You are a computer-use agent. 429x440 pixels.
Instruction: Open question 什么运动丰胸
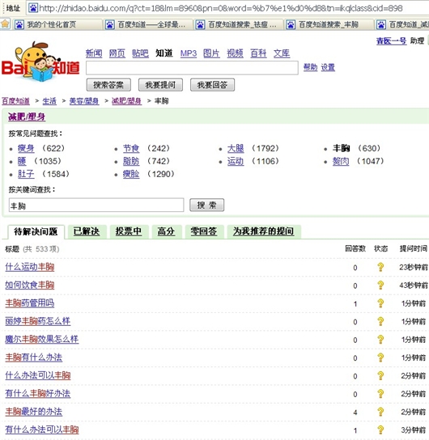pyautogui.click(x=29, y=267)
